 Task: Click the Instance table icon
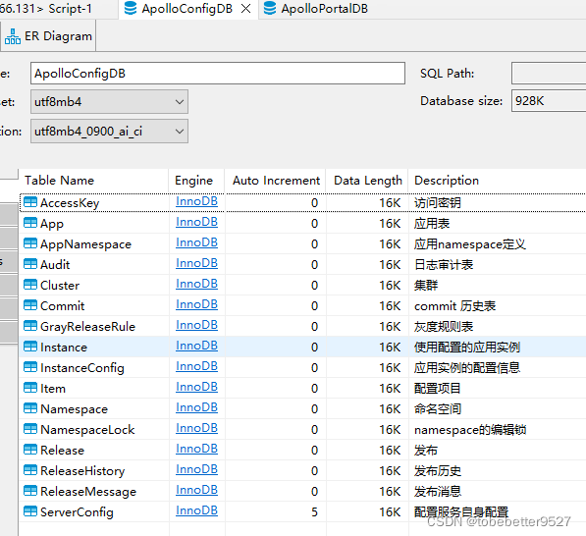(30, 347)
